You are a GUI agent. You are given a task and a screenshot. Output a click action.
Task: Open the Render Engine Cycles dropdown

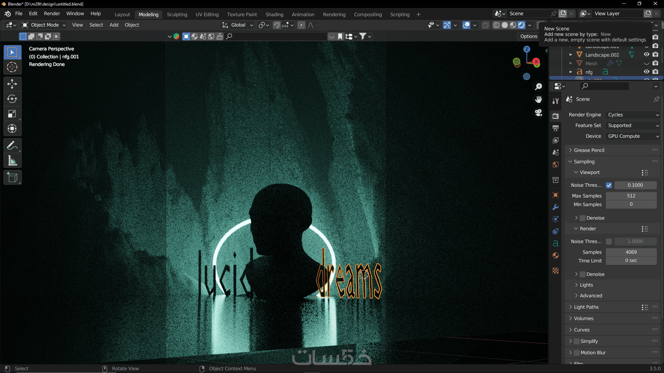[633, 115]
